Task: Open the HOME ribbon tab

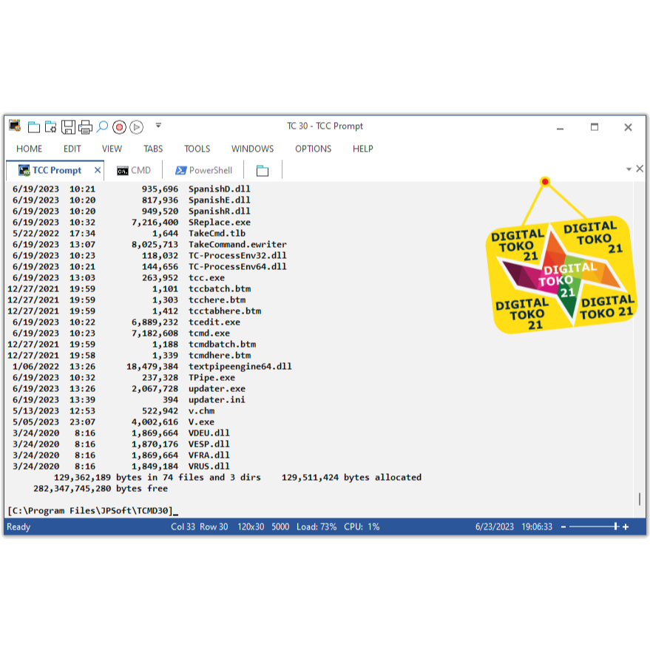Action: pos(30,149)
